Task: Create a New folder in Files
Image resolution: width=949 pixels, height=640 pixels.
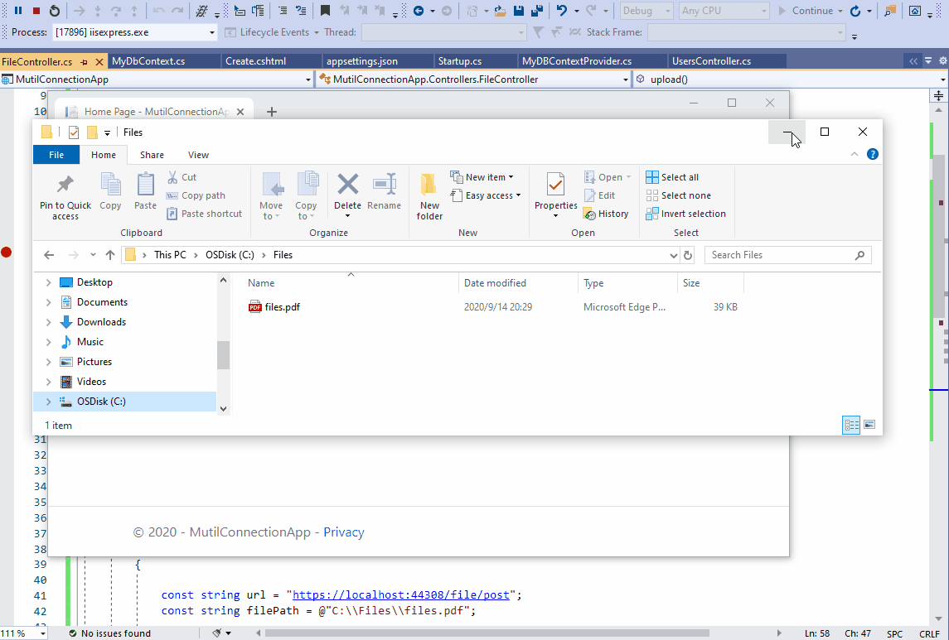Action: [429, 196]
